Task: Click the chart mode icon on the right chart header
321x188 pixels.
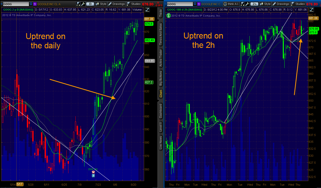Action: coord(311,10)
